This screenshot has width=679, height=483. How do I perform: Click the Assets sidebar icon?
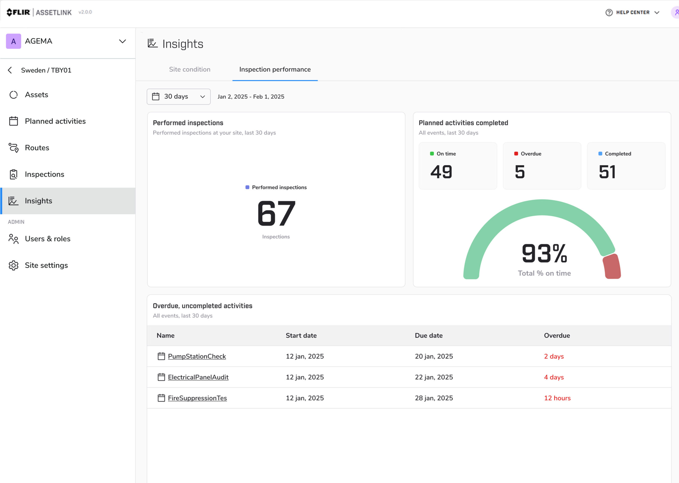tap(13, 95)
